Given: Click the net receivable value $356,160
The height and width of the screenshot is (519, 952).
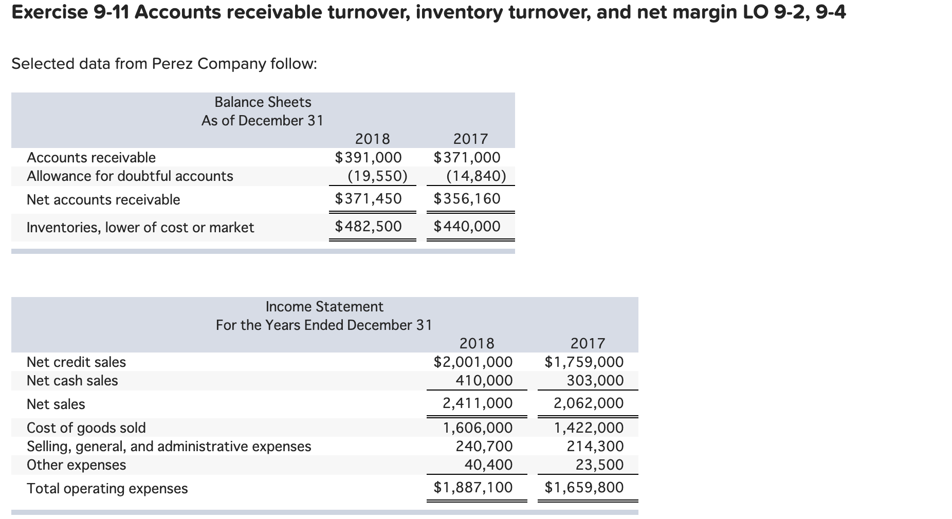Looking at the screenshot, I should click(467, 198).
